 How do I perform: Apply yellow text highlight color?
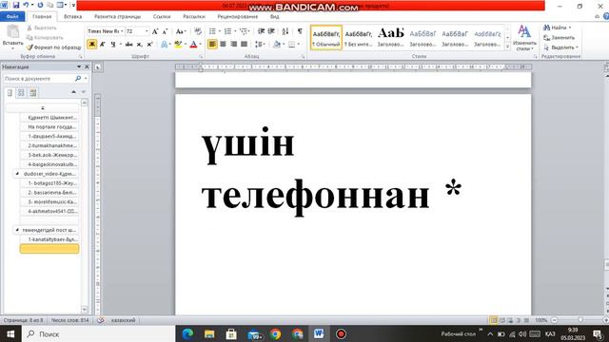(178, 45)
